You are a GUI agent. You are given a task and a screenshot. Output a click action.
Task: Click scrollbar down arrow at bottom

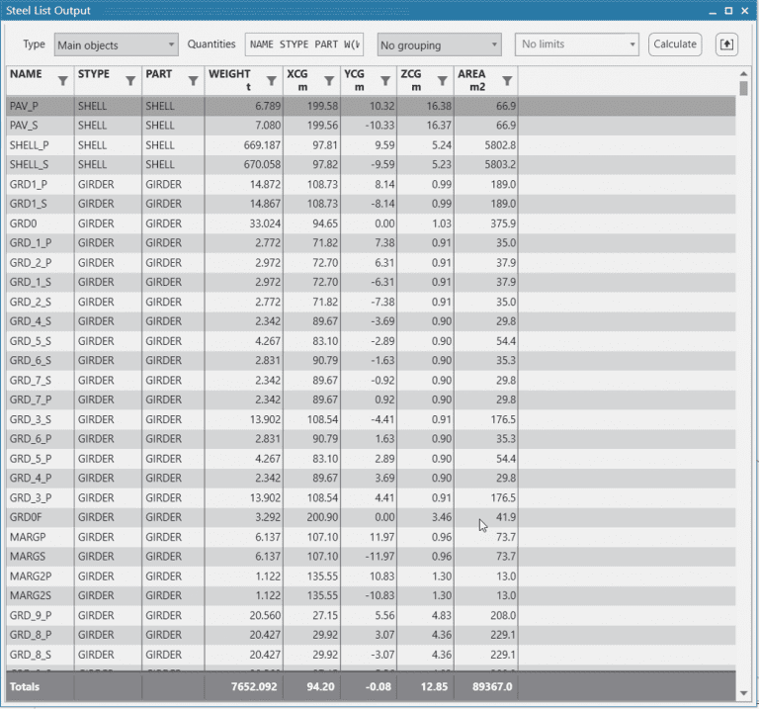744,693
